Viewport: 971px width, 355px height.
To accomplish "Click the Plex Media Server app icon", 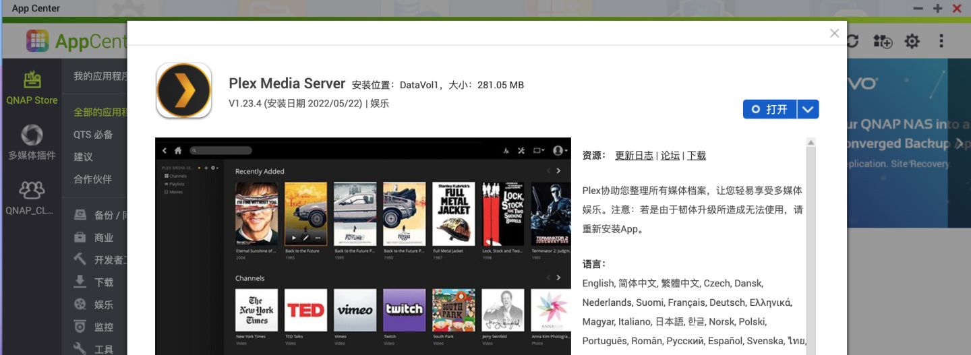I will (184, 90).
